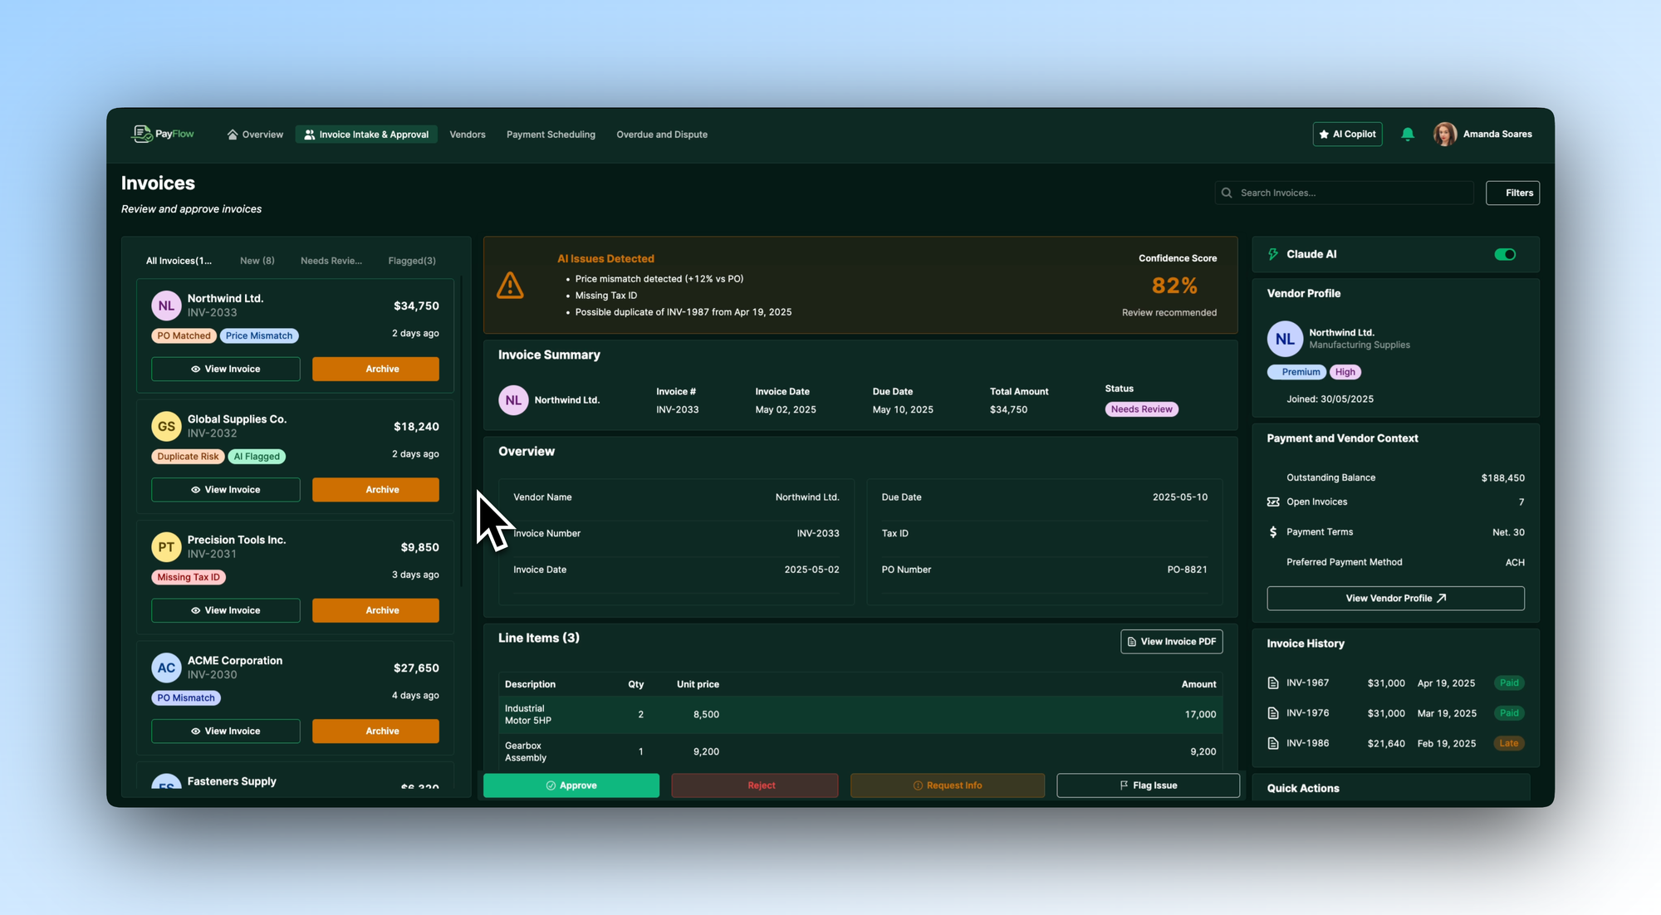Click the Price Mismatch tag
This screenshot has width=1661, height=915.
pyautogui.click(x=259, y=336)
